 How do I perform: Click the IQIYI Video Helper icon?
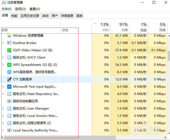(9, 50)
